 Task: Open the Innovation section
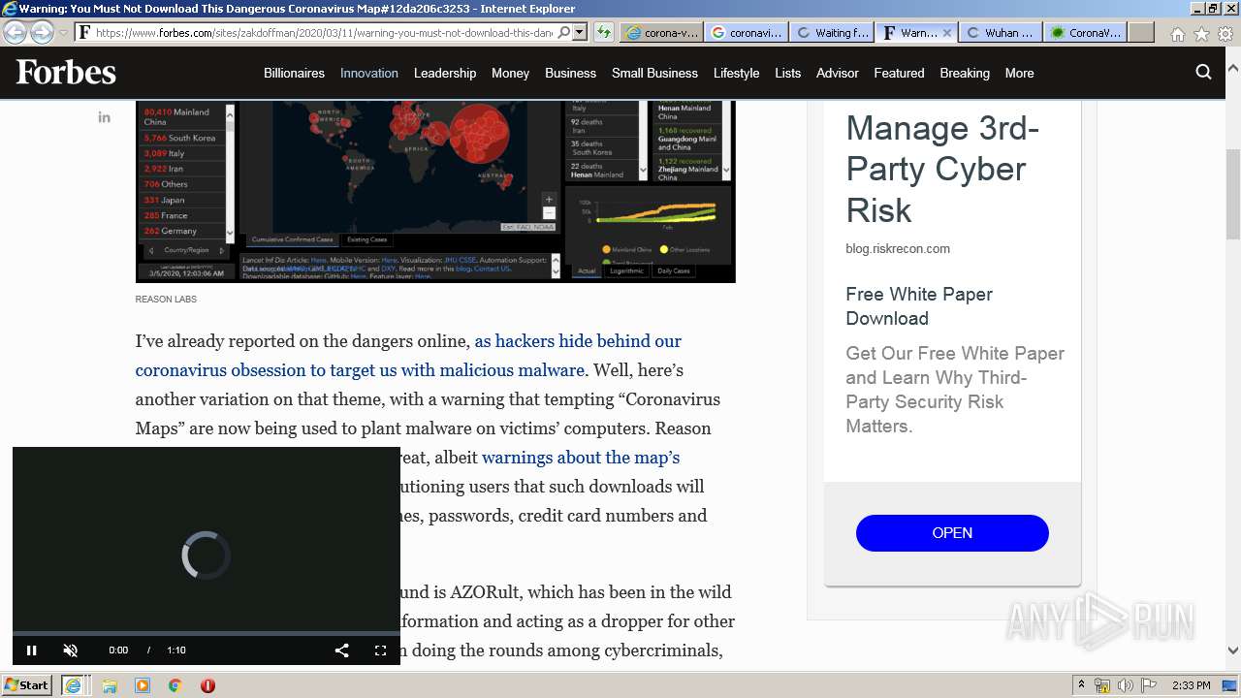coord(369,73)
